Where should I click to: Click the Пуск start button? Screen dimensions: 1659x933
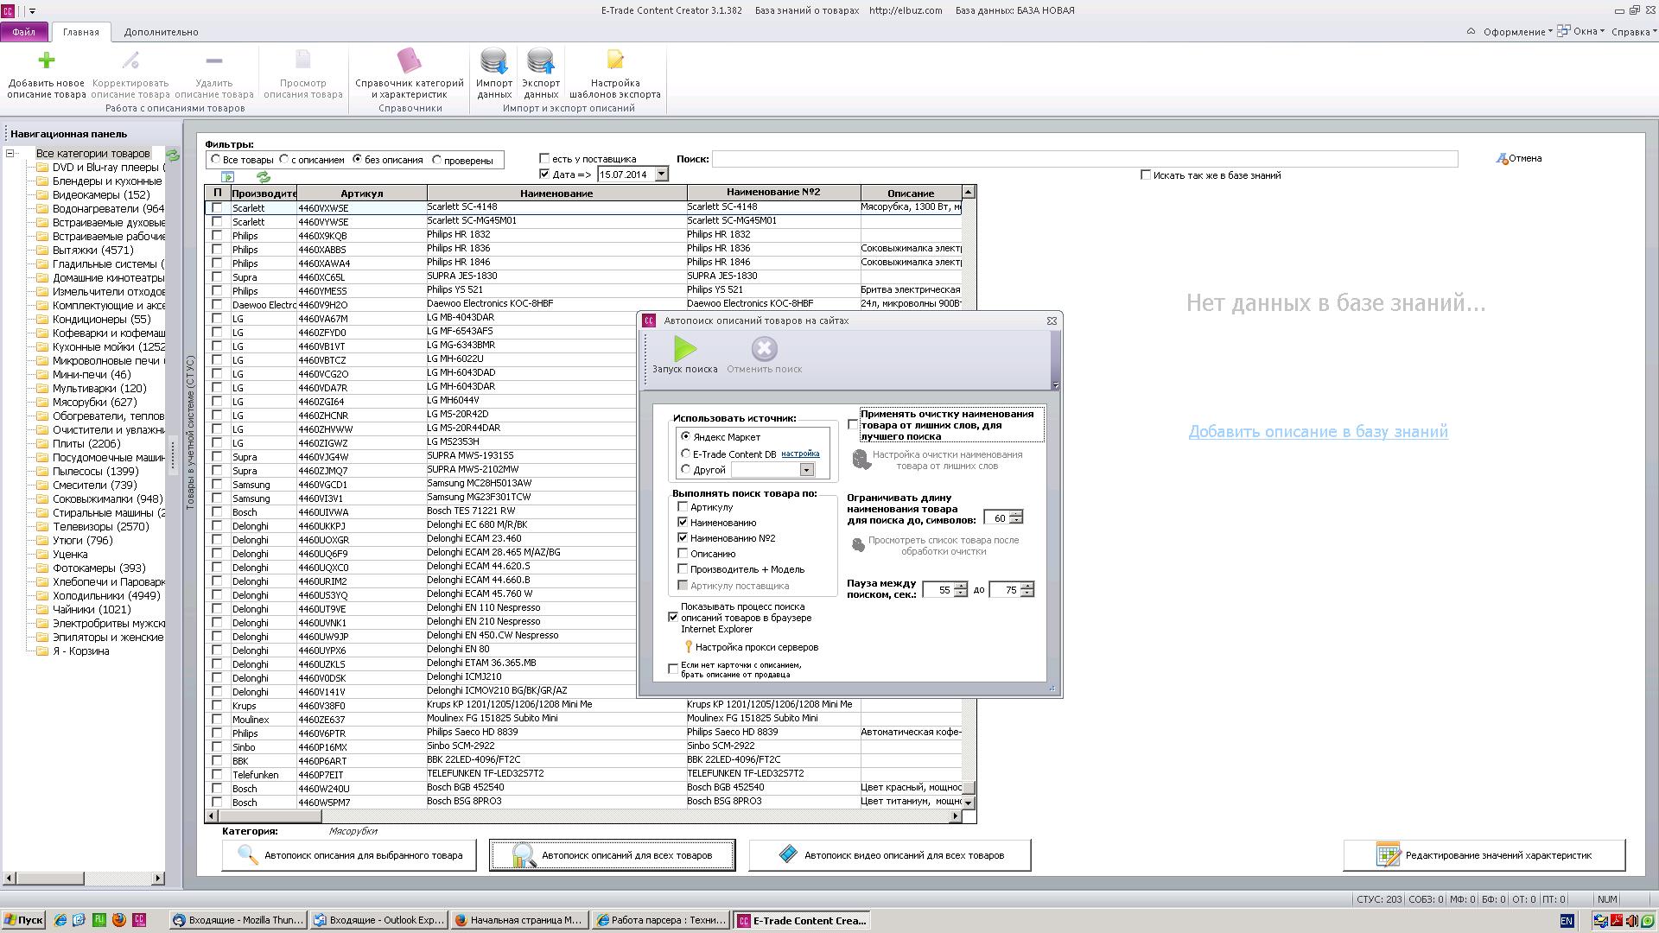23,921
